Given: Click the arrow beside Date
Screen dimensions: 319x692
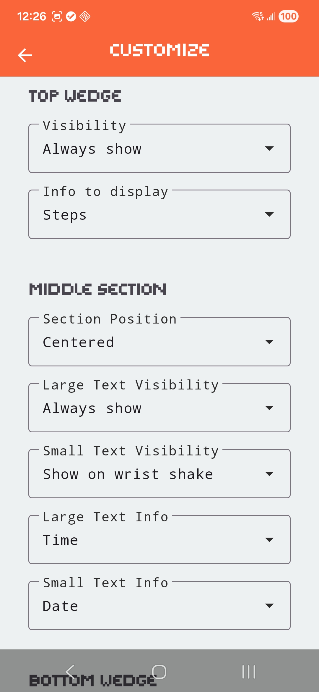Looking at the screenshot, I should (x=269, y=606).
